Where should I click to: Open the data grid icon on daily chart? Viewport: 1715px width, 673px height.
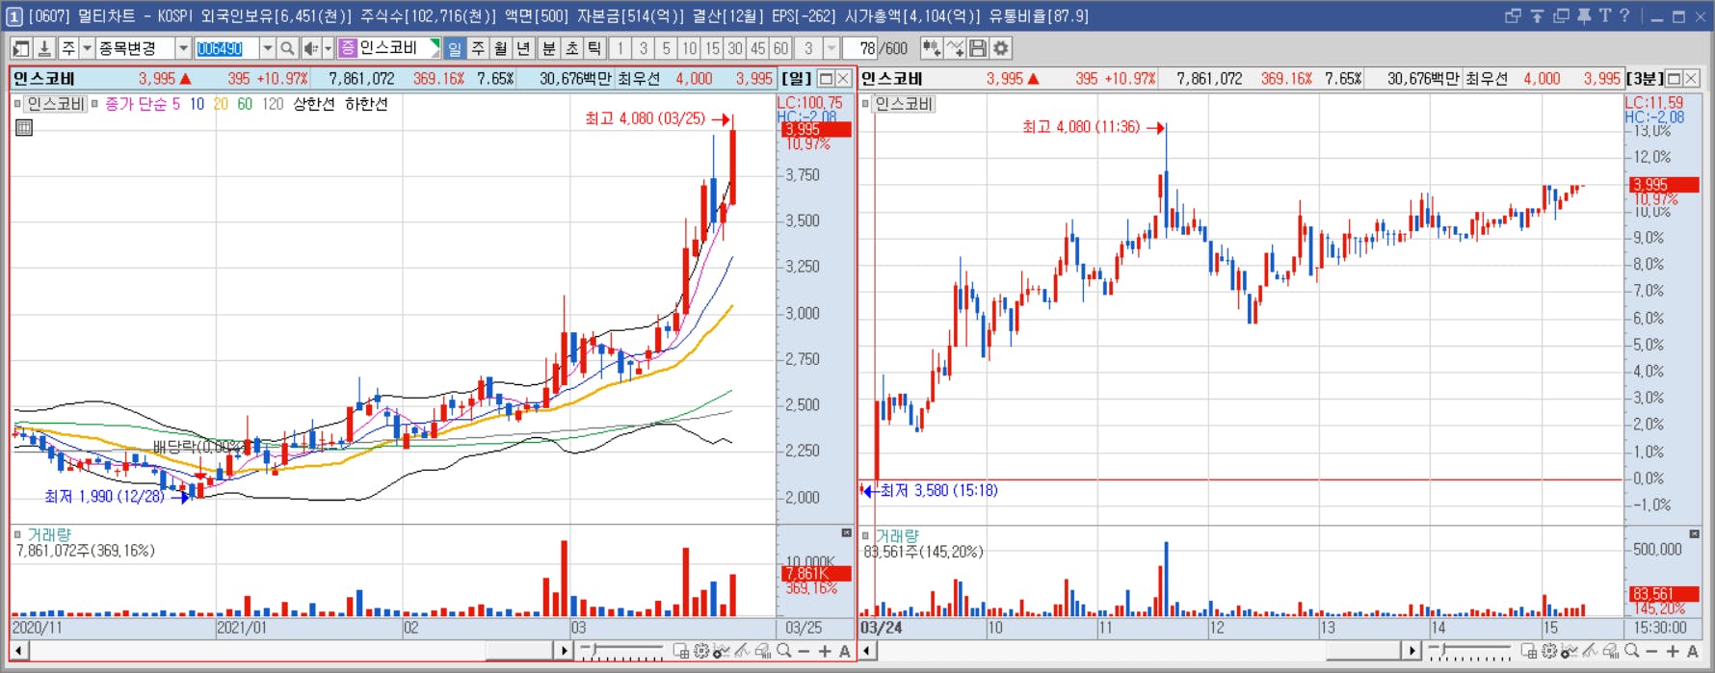pos(24,127)
